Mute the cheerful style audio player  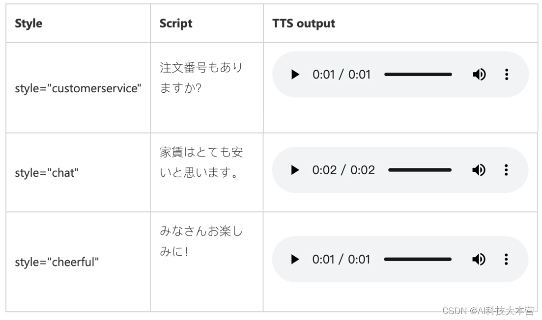coord(479,260)
